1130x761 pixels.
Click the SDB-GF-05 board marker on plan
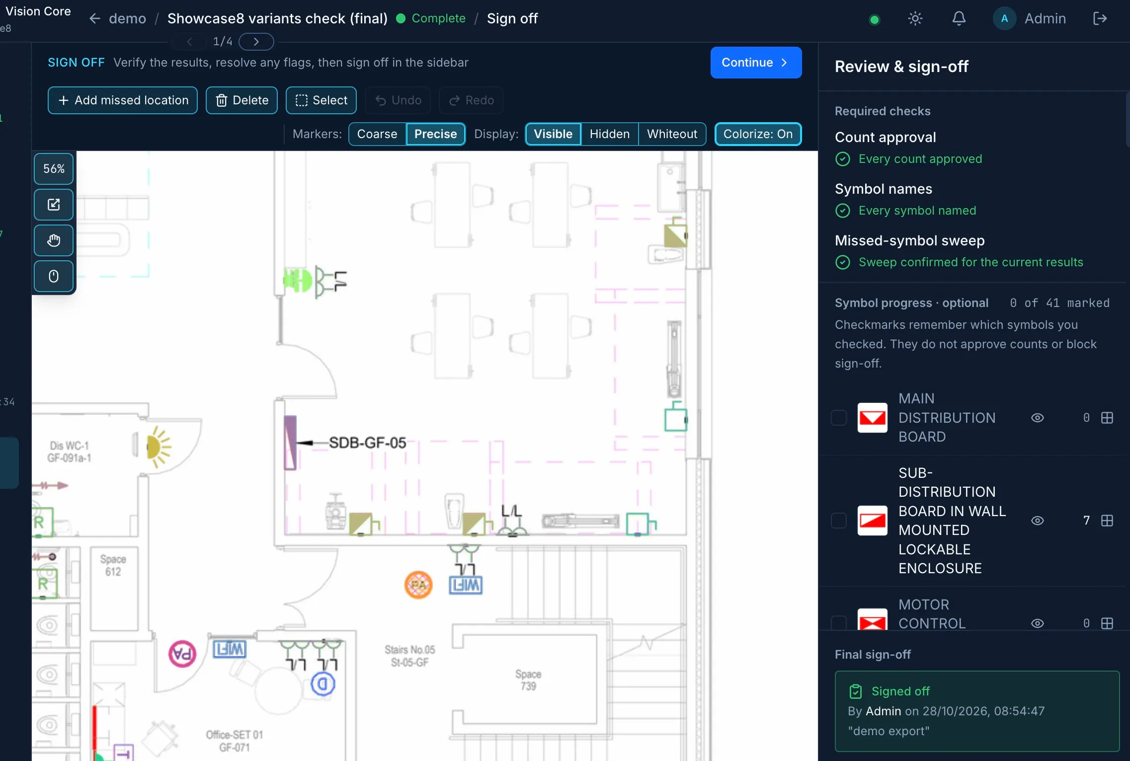coord(290,443)
